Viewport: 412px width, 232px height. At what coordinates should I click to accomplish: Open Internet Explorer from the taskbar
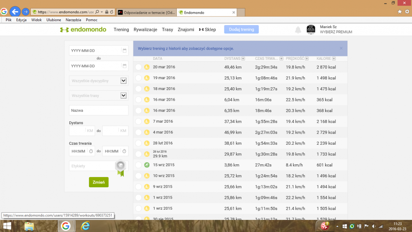85,226
